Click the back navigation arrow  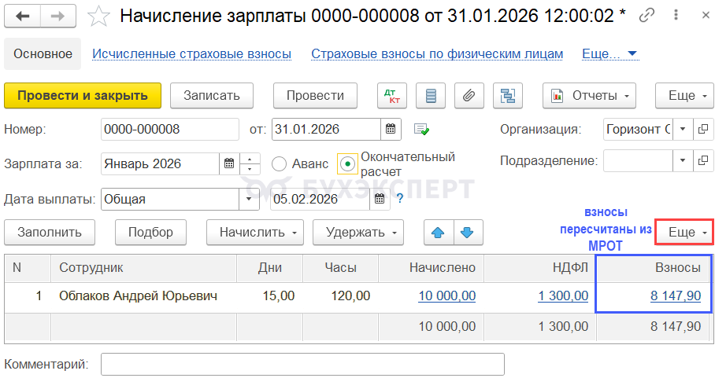point(23,16)
